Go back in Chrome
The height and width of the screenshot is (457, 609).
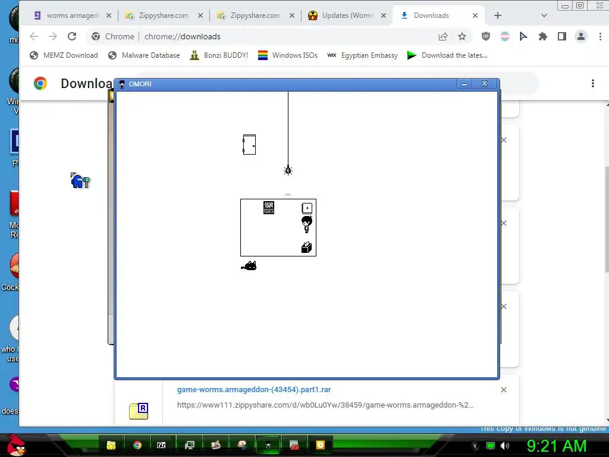pos(34,36)
